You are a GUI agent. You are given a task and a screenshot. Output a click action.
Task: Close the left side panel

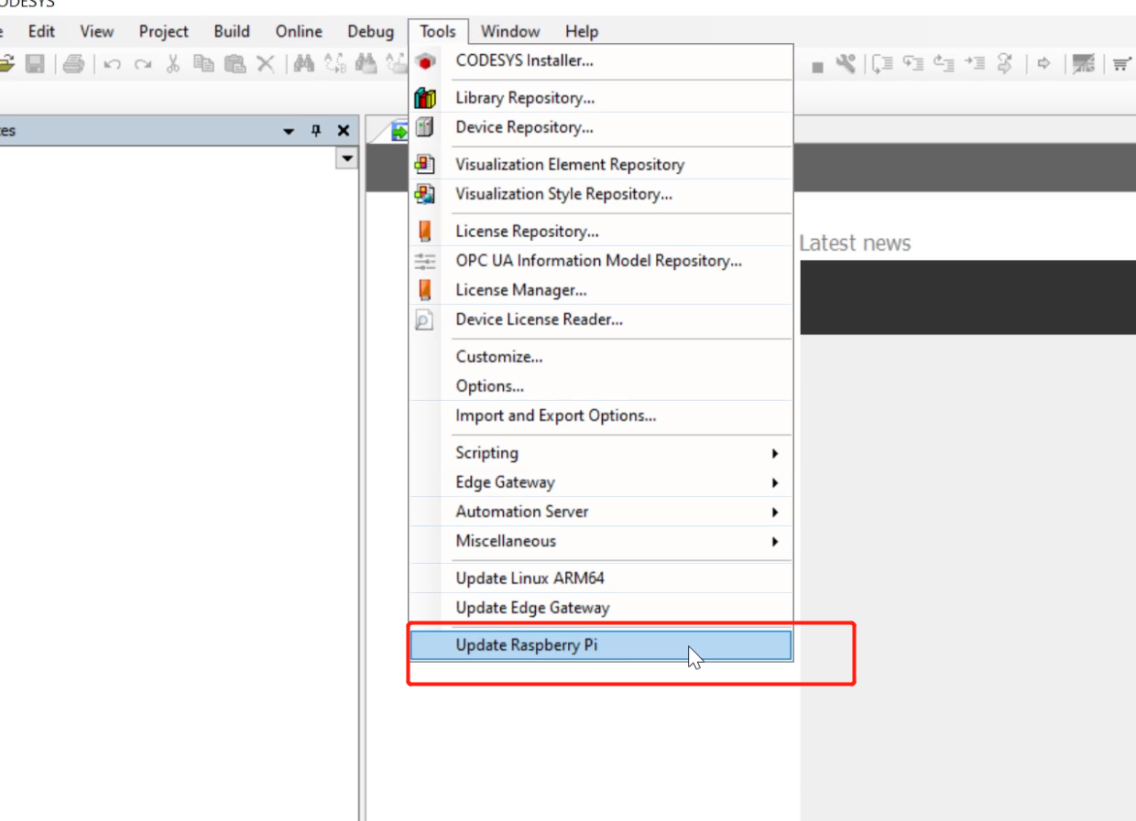344,131
